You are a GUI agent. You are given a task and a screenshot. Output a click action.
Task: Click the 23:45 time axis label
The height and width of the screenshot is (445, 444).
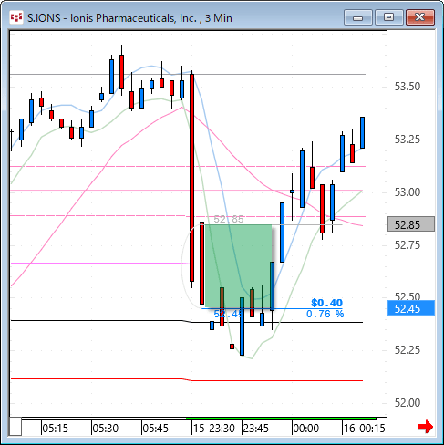(256, 429)
